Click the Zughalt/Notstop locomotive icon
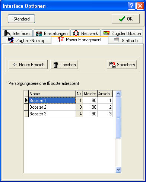Viewport: 146px width, 182px height. click(x=11, y=40)
